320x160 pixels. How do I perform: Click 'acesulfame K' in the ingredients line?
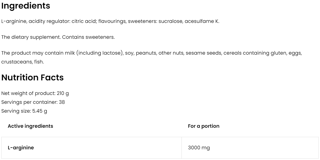pos(202,21)
